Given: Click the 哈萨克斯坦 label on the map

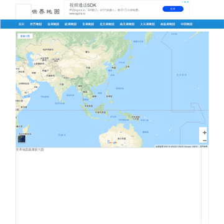Looking at the screenshot, I should tap(48, 50).
